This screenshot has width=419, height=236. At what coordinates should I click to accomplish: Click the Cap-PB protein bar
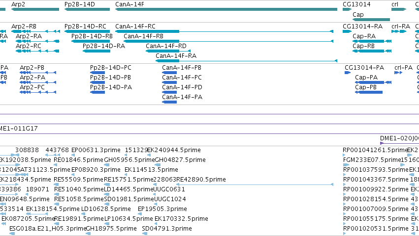pos(369,92)
